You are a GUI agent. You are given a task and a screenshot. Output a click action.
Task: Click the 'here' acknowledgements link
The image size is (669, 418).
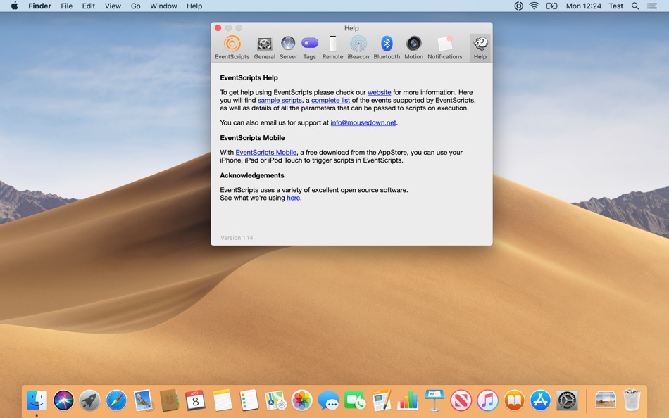tap(293, 198)
